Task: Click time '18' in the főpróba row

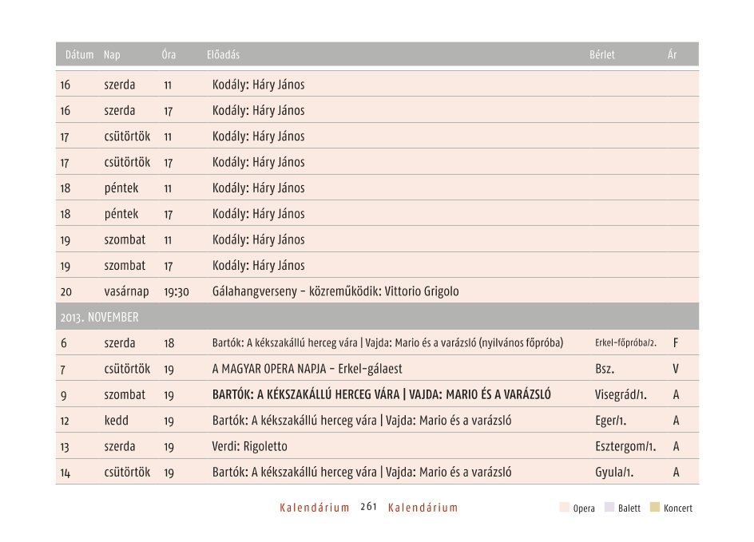Action: coord(169,343)
